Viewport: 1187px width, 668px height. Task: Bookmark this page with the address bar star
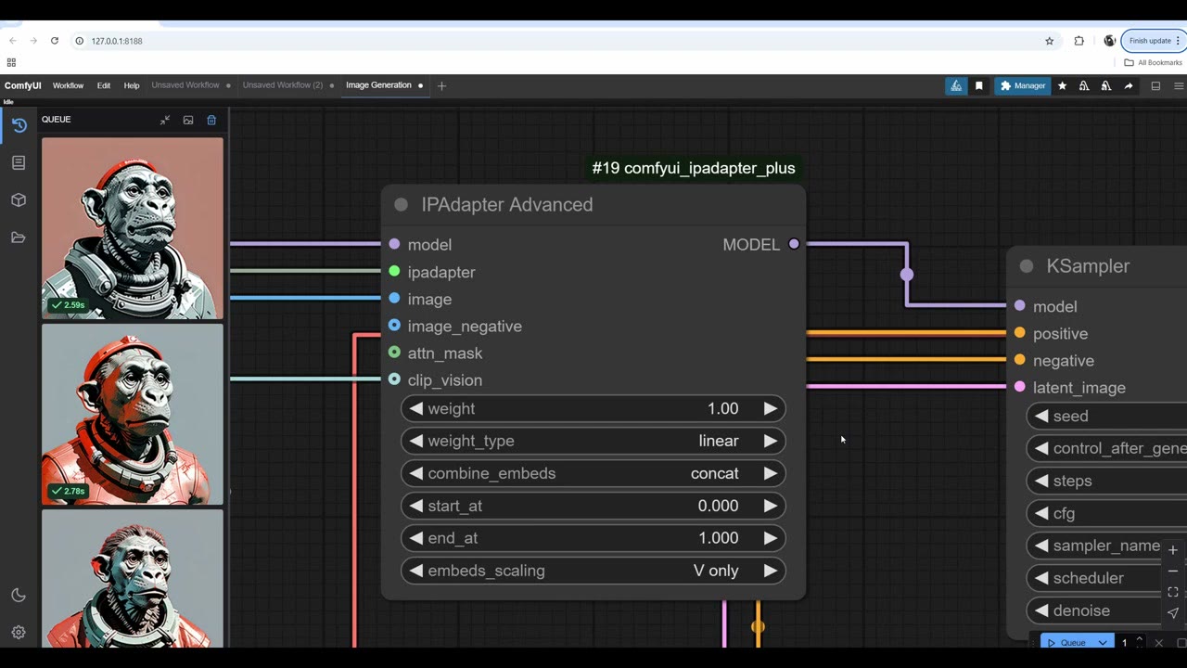point(1050,41)
